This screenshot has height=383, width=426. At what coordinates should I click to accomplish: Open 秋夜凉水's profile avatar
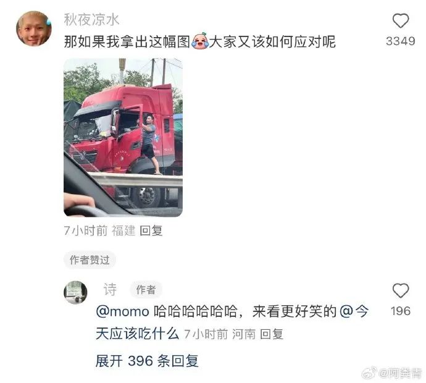coord(34,28)
